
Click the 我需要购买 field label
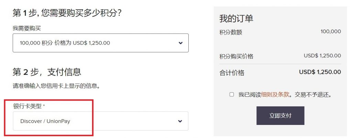pos(27,28)
